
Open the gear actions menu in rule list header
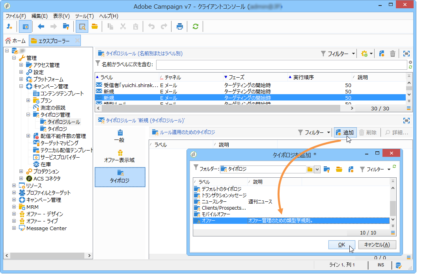pyautogui.click(x=367, y=54)
